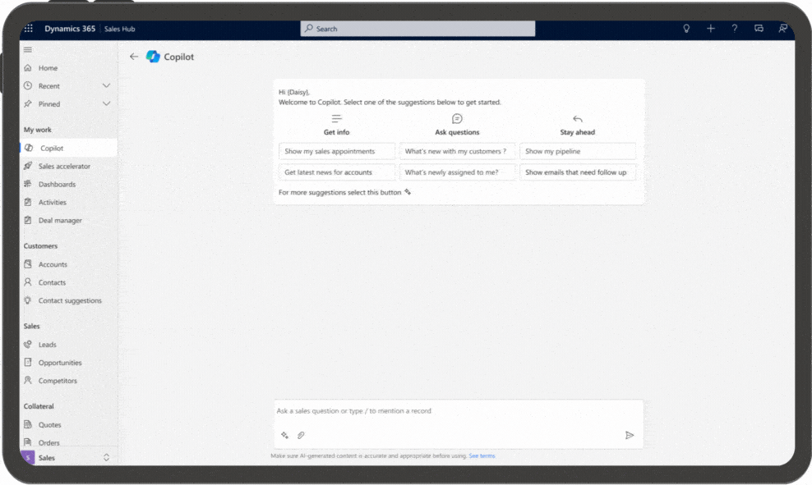Click Show my sales appointments suggestion
The width and height of the screenshot is (812, 485).
coord(337,151)
